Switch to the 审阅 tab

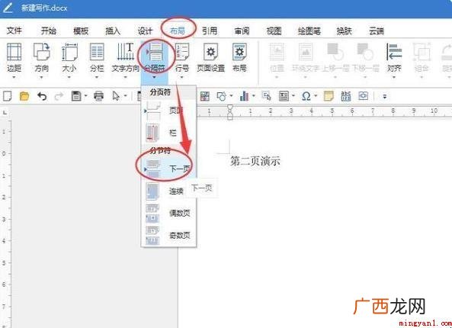(x=242, y=31)
